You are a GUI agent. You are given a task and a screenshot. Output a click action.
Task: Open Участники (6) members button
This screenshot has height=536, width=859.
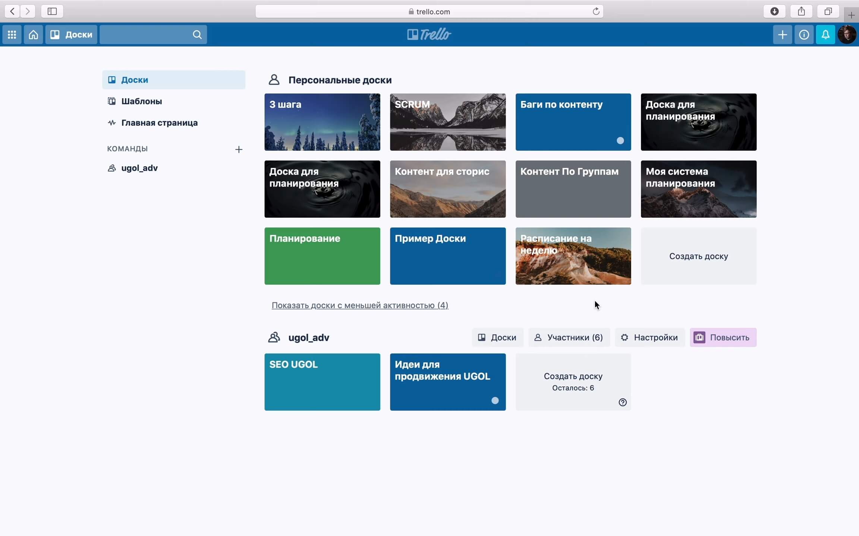click(x=569, y=337)
